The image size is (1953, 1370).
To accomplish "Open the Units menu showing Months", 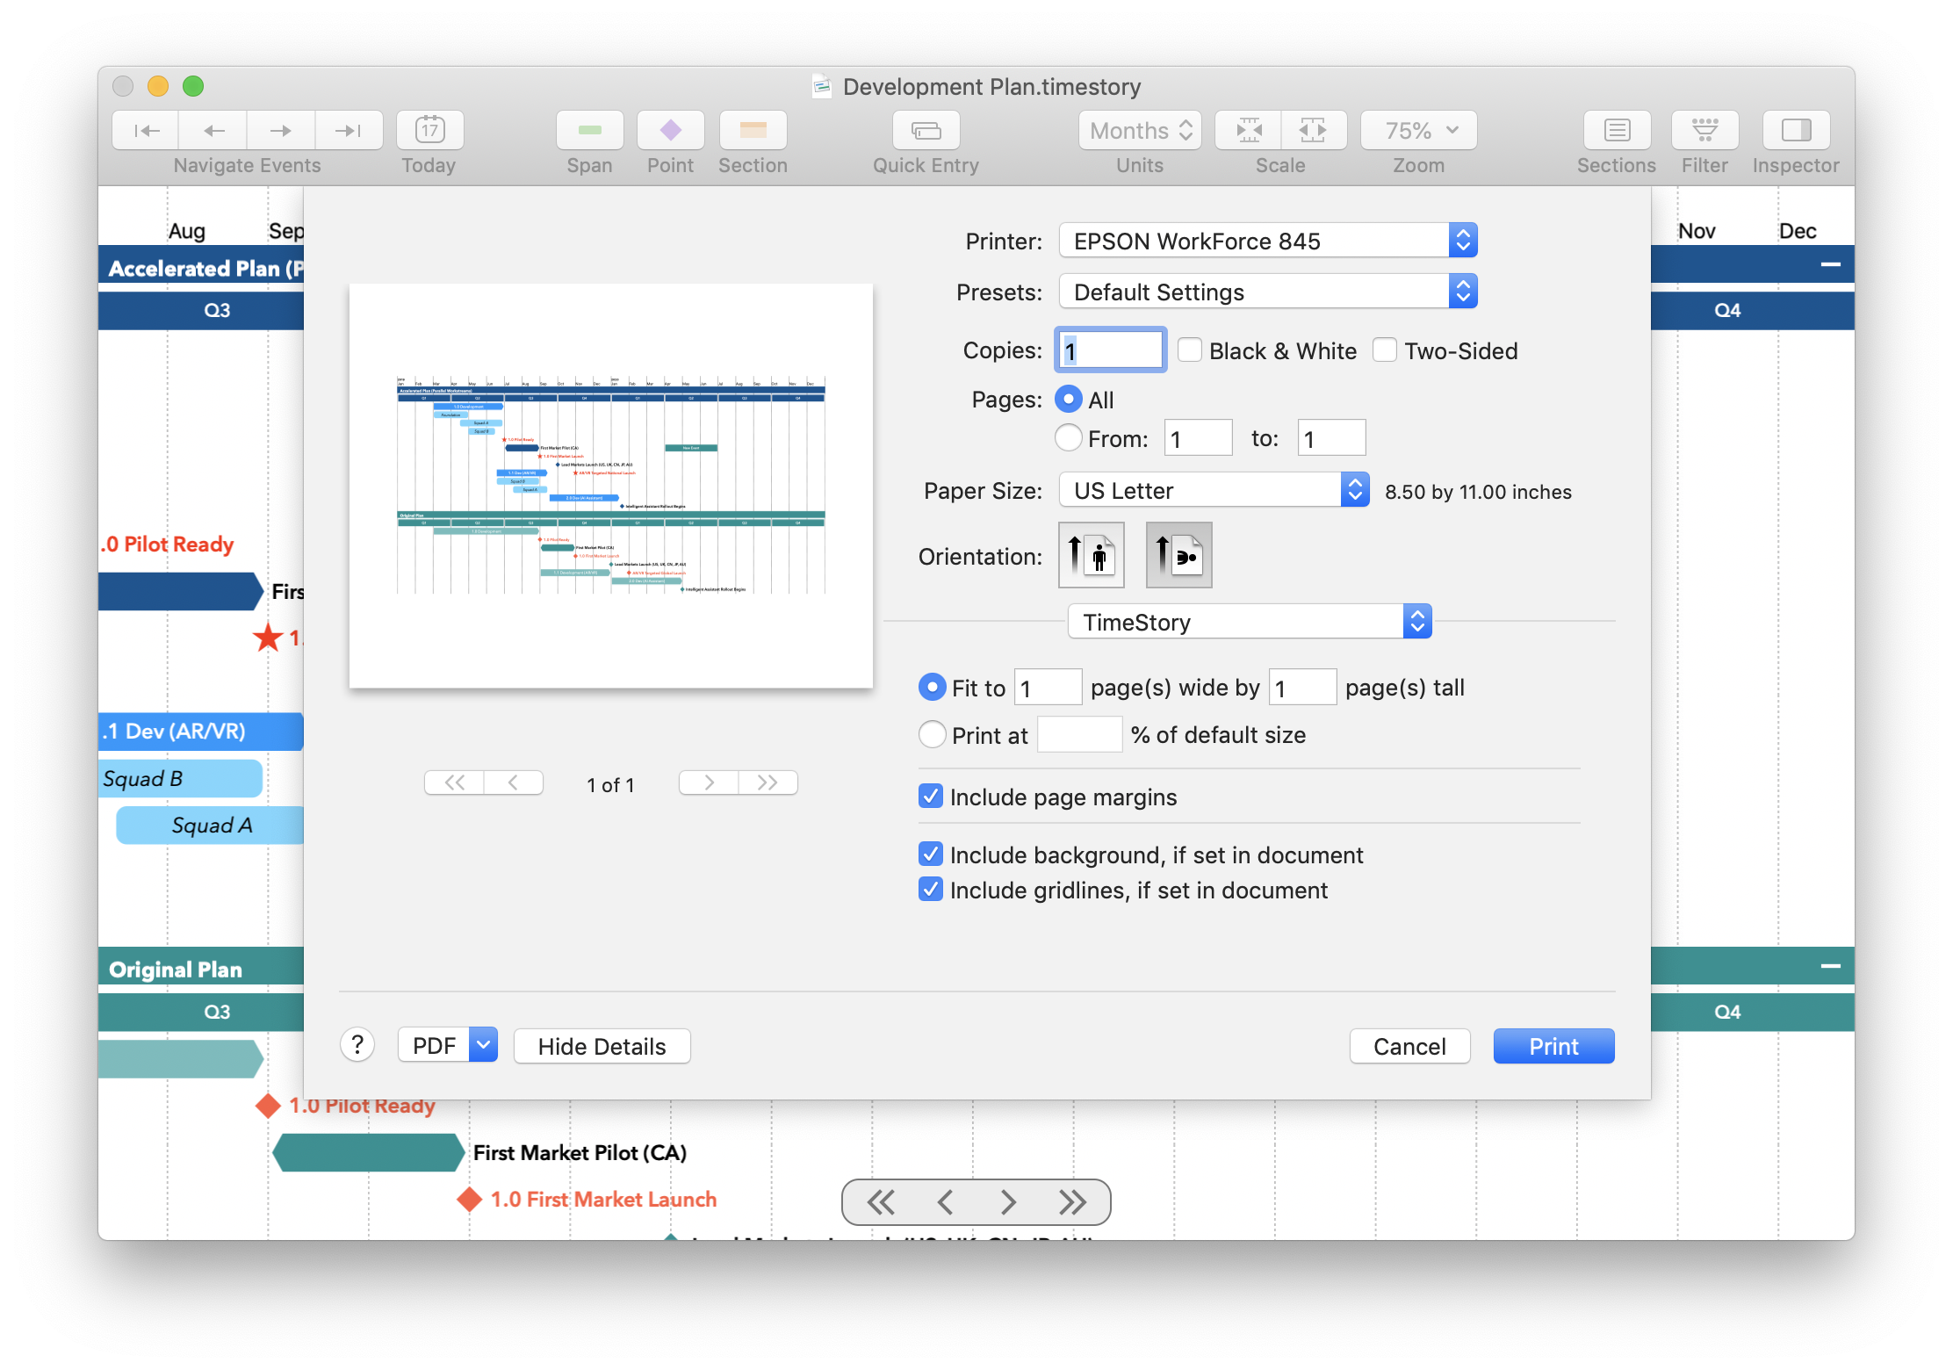I will (x=1138, y=129).
